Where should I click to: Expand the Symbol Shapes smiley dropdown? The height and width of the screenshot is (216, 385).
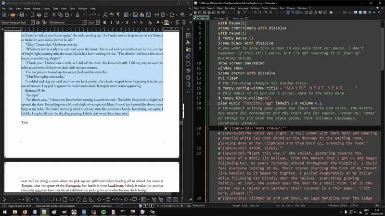113,199
